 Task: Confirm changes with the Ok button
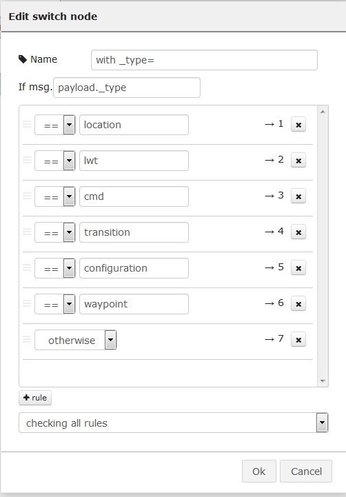point(259,471)
